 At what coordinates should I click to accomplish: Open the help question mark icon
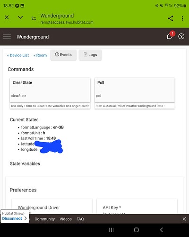tap(181, 36)
